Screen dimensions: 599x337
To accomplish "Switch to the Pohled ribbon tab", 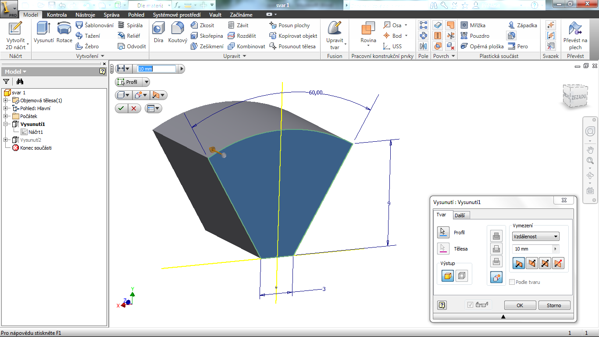I will coord(136,14).
